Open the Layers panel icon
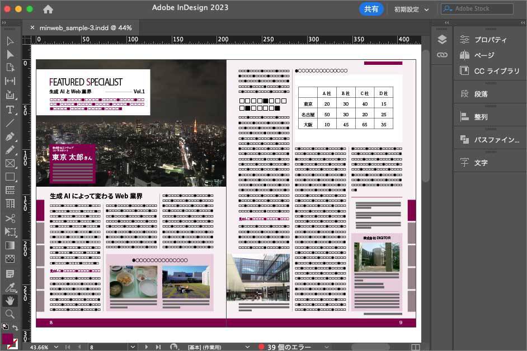The height and width of the screenshot is (351, 527). pos(442,39)
